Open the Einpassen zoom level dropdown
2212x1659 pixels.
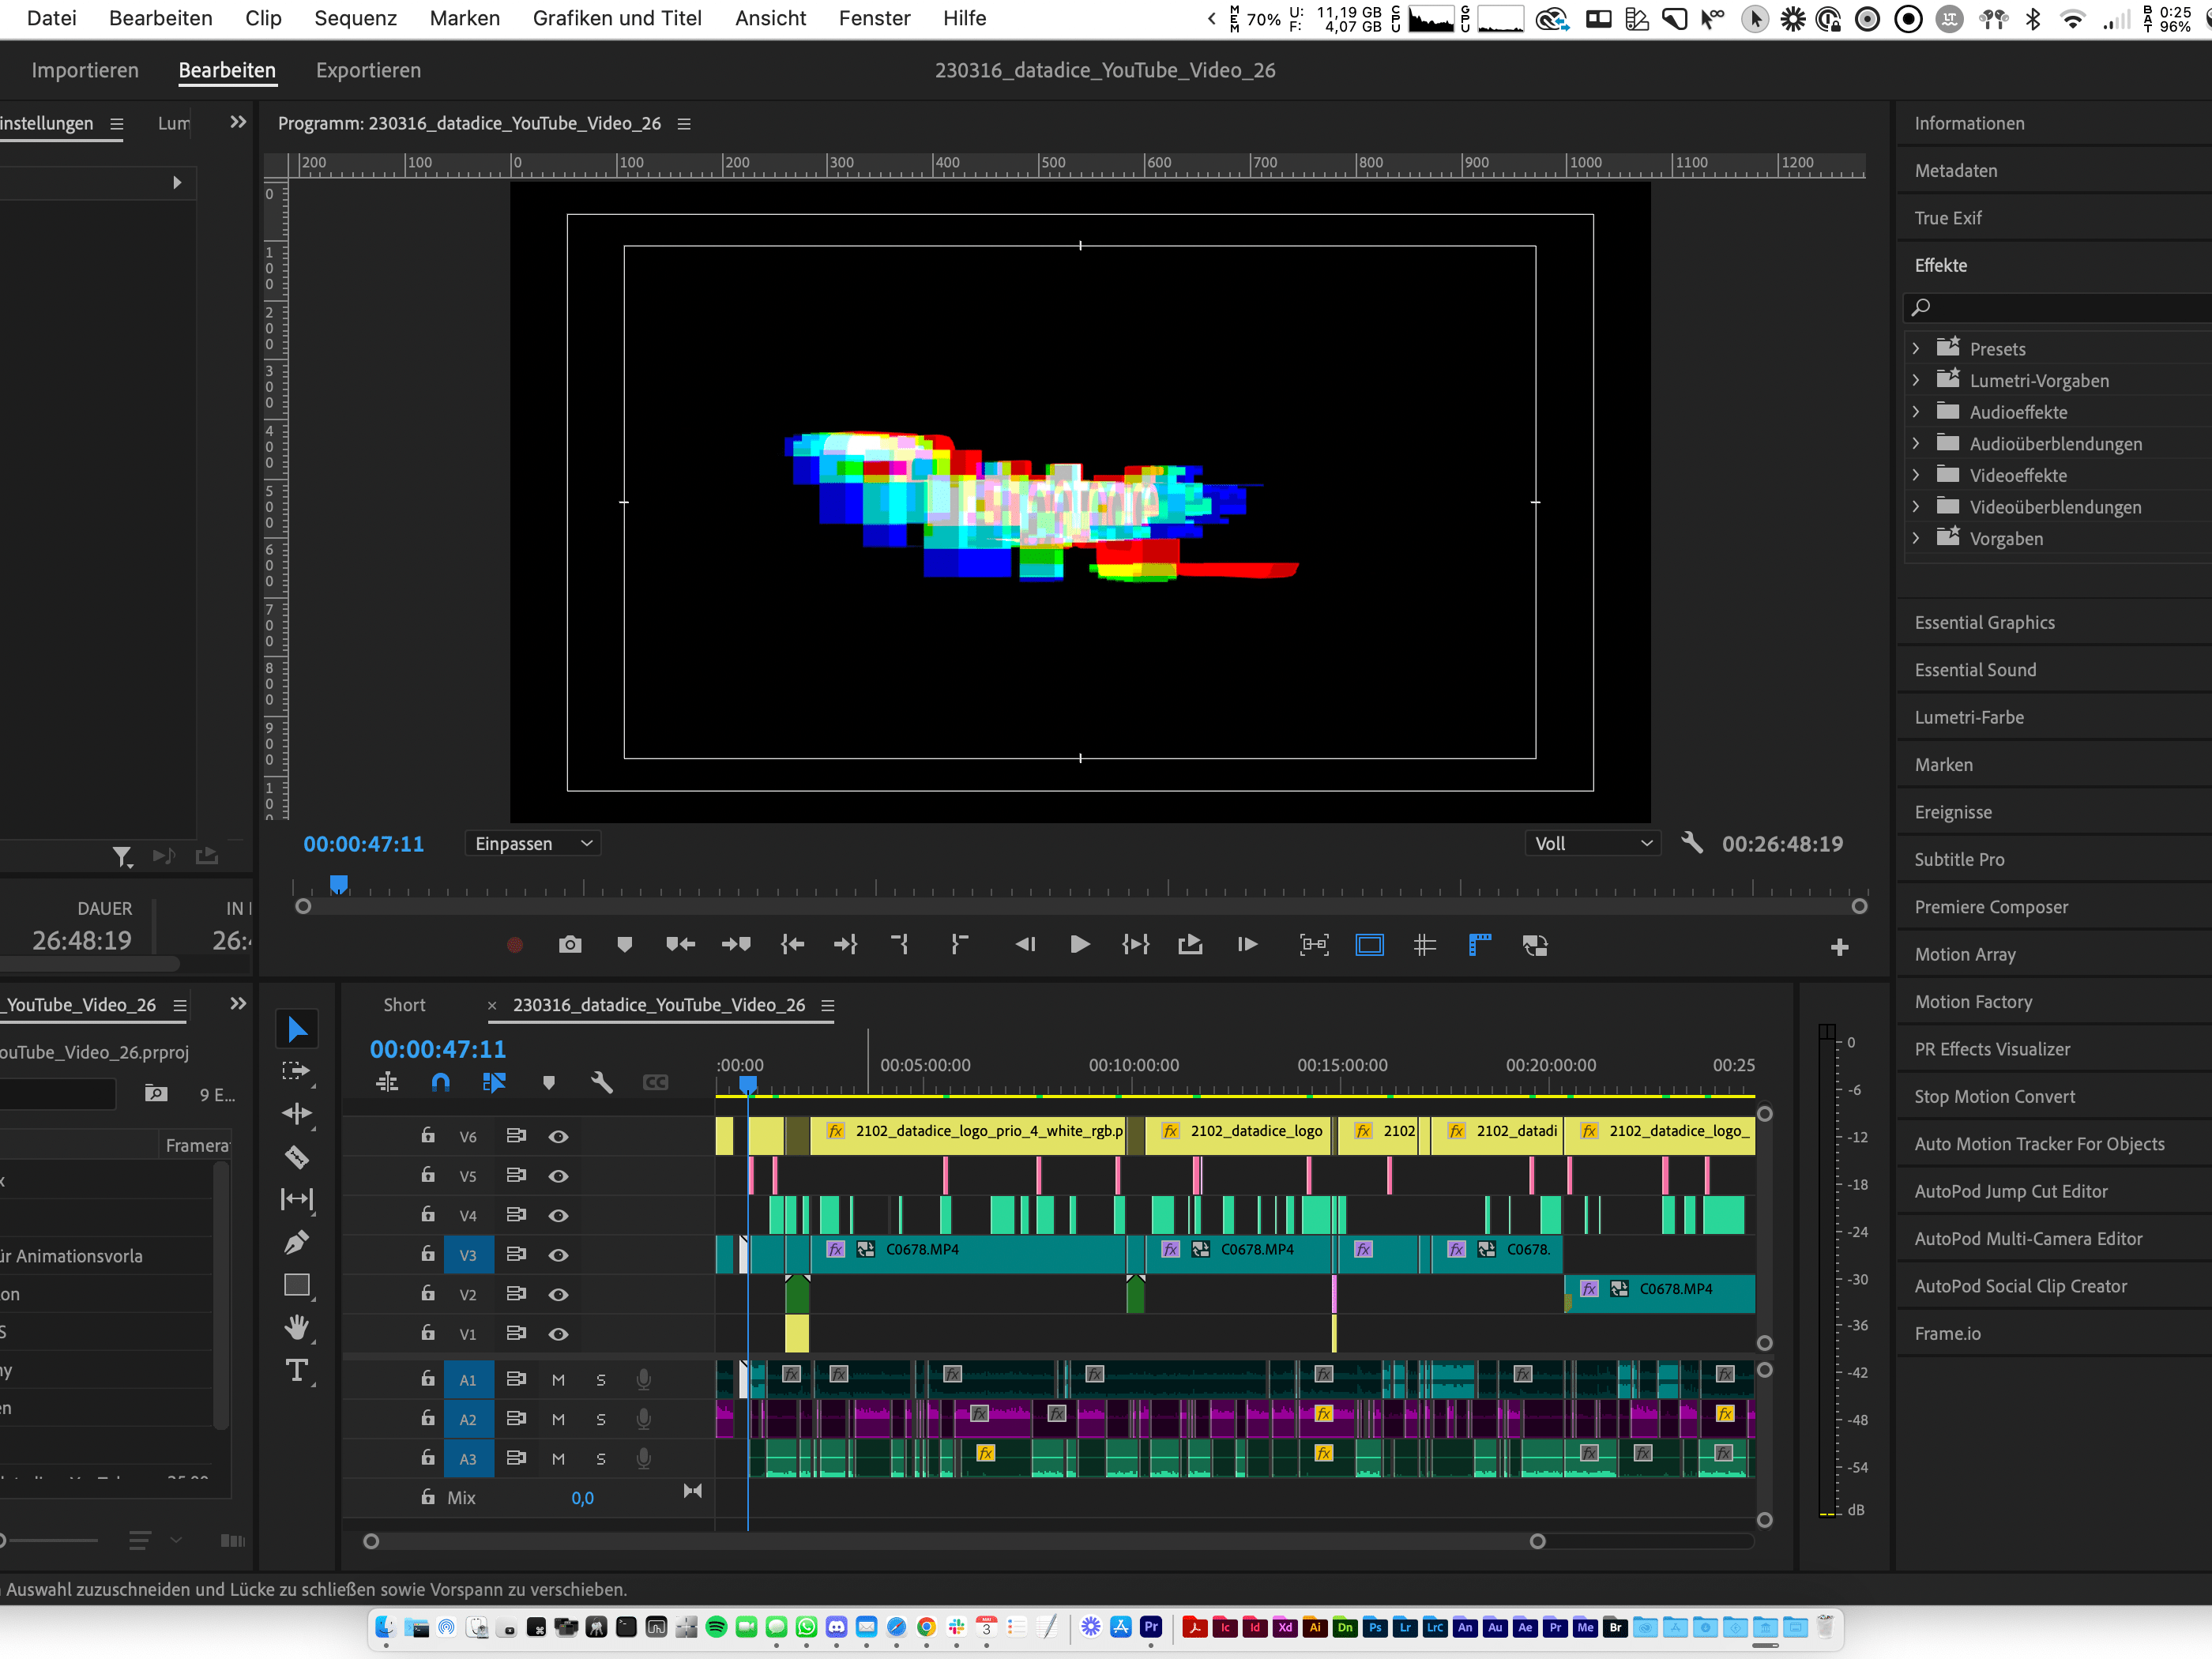(x=533, y=843)
